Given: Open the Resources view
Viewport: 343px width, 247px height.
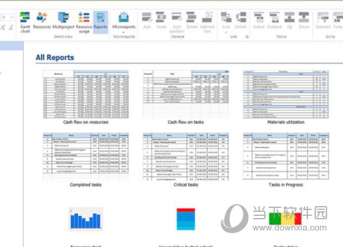Looking at the screenshot, I should click(42, 20).
